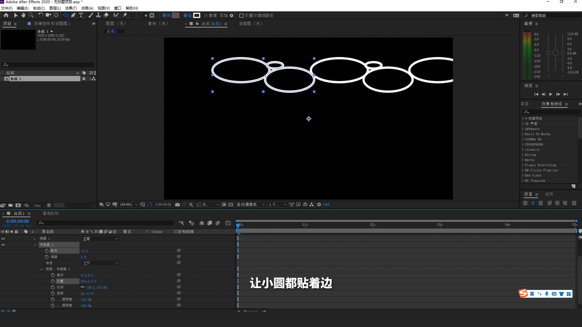
Task: Select the Brush tool
Action: point(90,15)
